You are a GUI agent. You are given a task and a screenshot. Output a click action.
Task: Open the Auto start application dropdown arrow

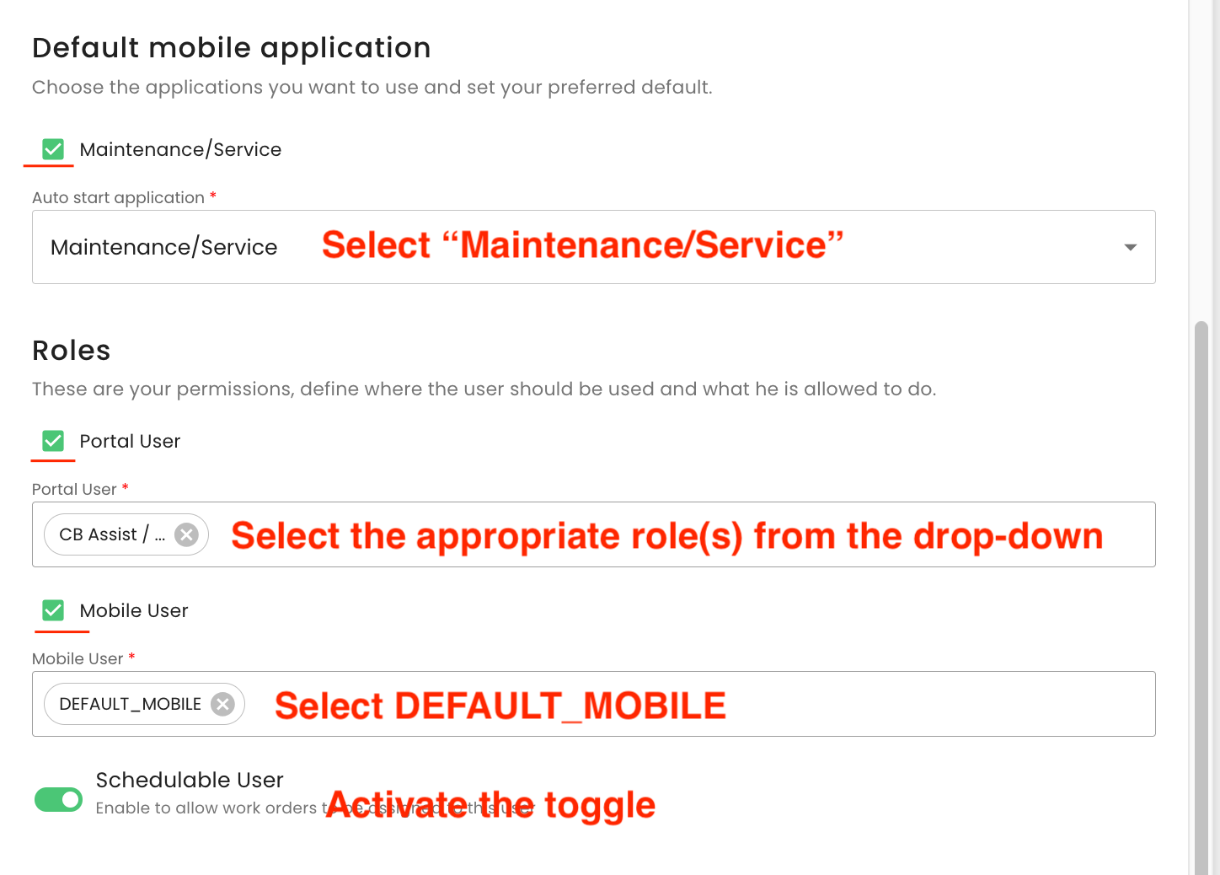click(1130, 247)
